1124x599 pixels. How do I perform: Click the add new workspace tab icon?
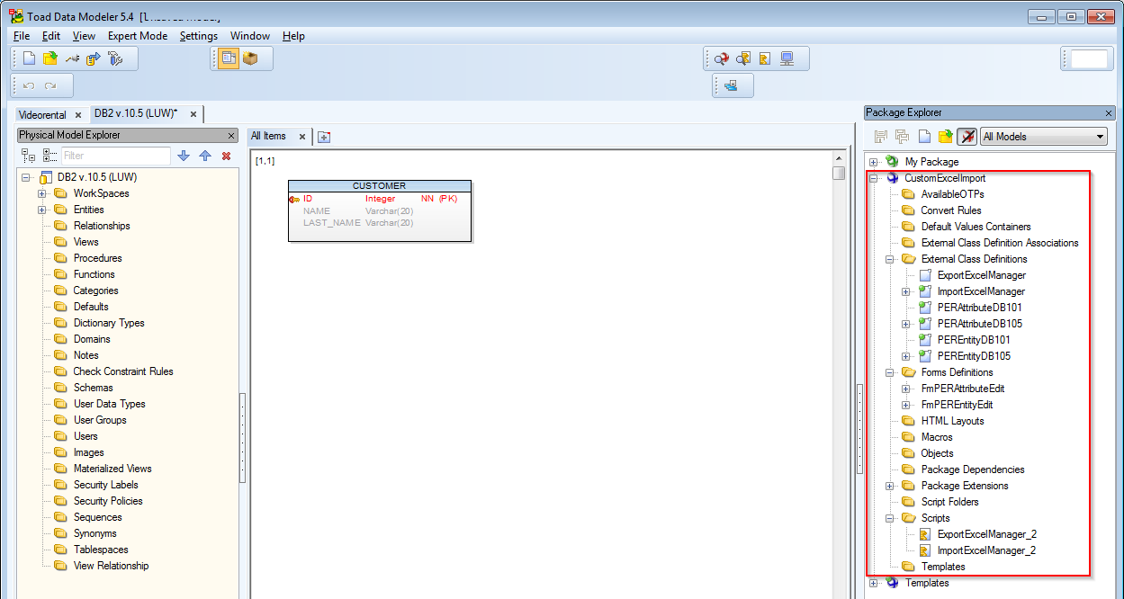(324, 137)
